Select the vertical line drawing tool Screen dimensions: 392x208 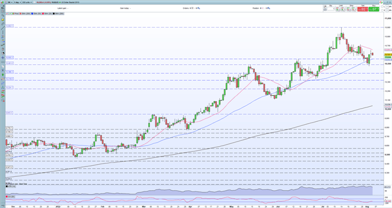coord(3,32)
